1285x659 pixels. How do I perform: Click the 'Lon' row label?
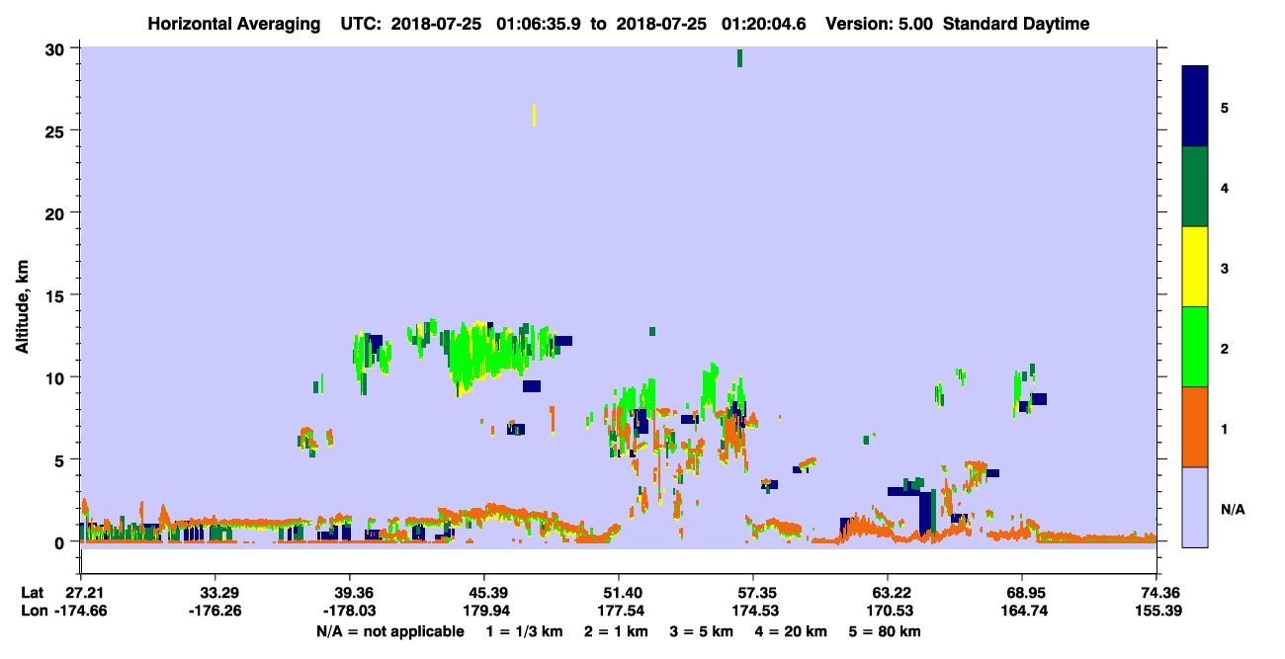pyautogui.click(x=34, y=611)
